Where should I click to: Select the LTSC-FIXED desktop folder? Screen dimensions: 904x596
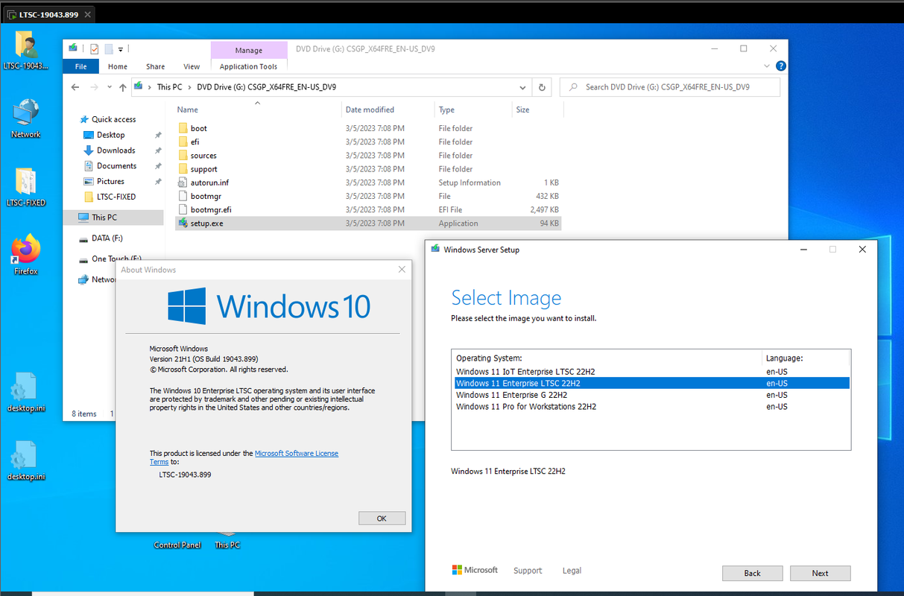coord(26,187)
